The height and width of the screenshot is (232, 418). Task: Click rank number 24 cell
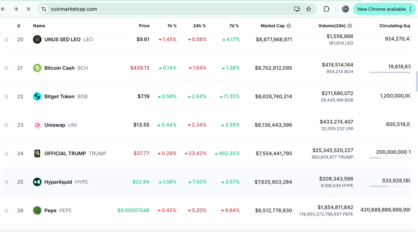click(20, 153)
